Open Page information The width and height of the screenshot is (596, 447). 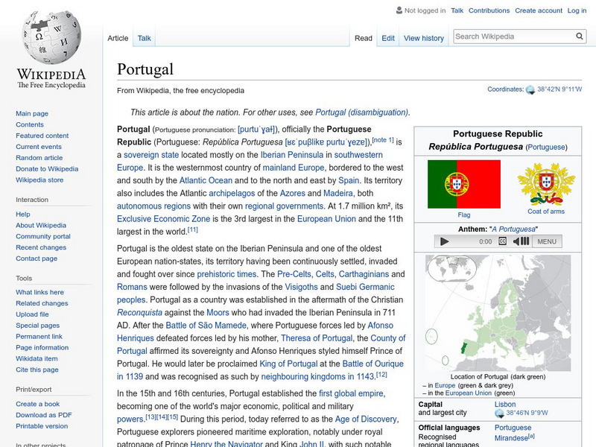[x=42, y=347]
